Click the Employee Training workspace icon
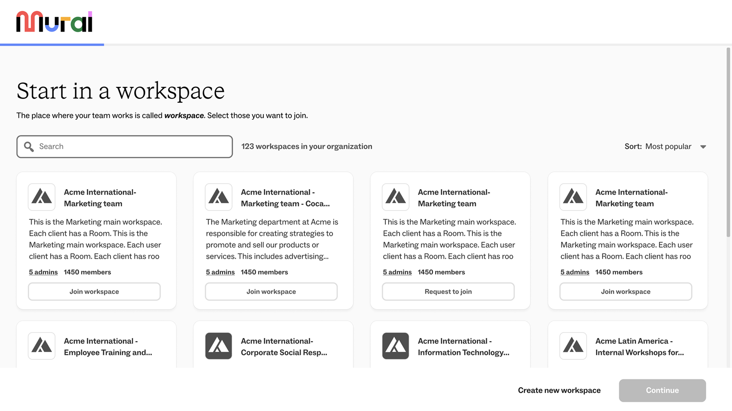Viewport: 732px width, 411px height. (x=41, y=346)
